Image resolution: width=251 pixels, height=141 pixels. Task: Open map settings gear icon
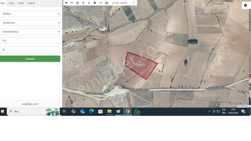[x=246, y=5]
